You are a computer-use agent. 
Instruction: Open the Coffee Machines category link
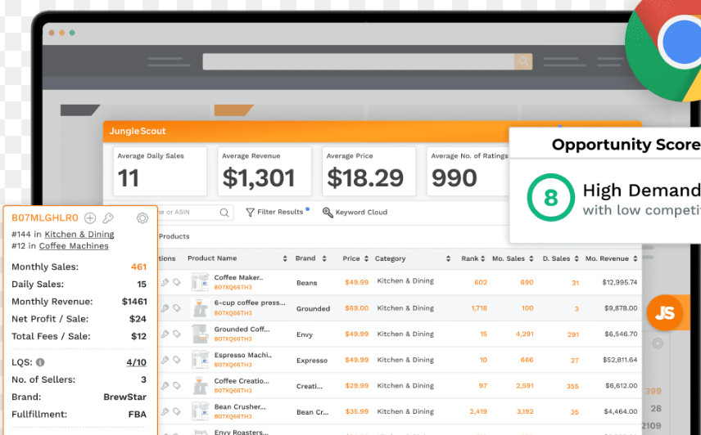click(x=74, y=246)
